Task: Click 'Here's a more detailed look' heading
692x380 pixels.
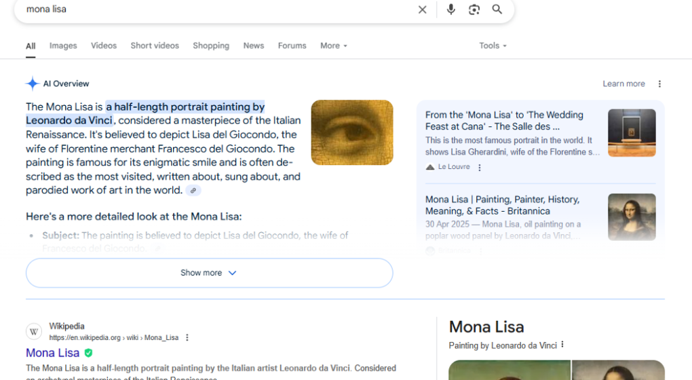Action: [x=134, y=216]
